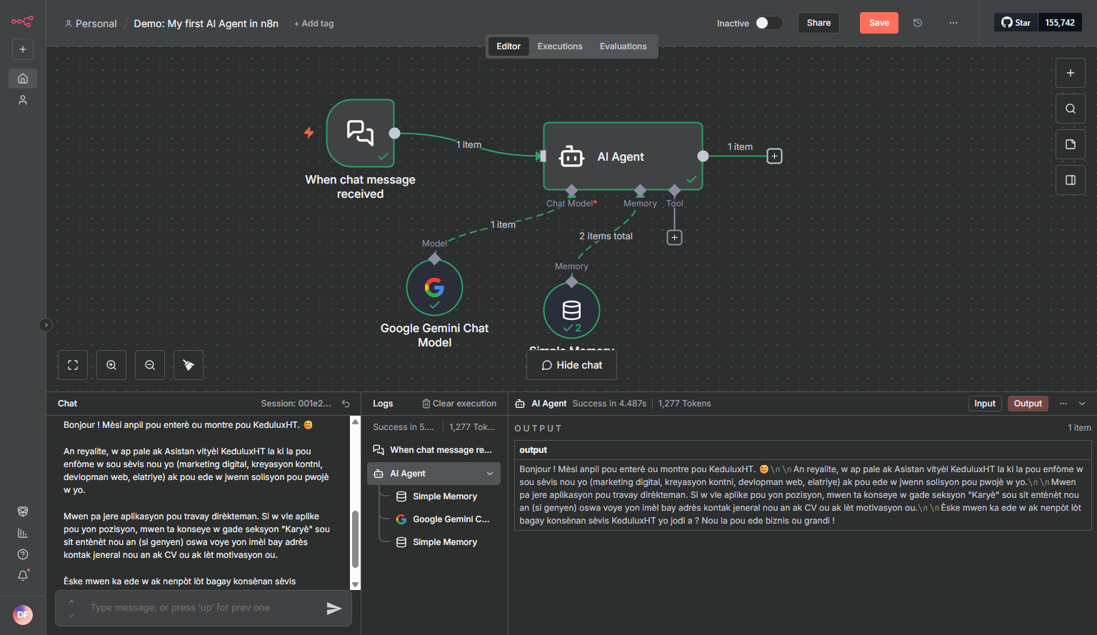Open the notifications bell icon

23,575
